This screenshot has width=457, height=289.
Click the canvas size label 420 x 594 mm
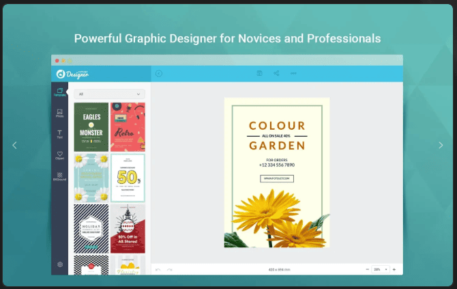(279, 270)
